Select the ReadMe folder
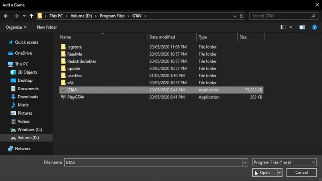Screen dimensions: 322x181 pyautogui.click(x=161, y=54)
